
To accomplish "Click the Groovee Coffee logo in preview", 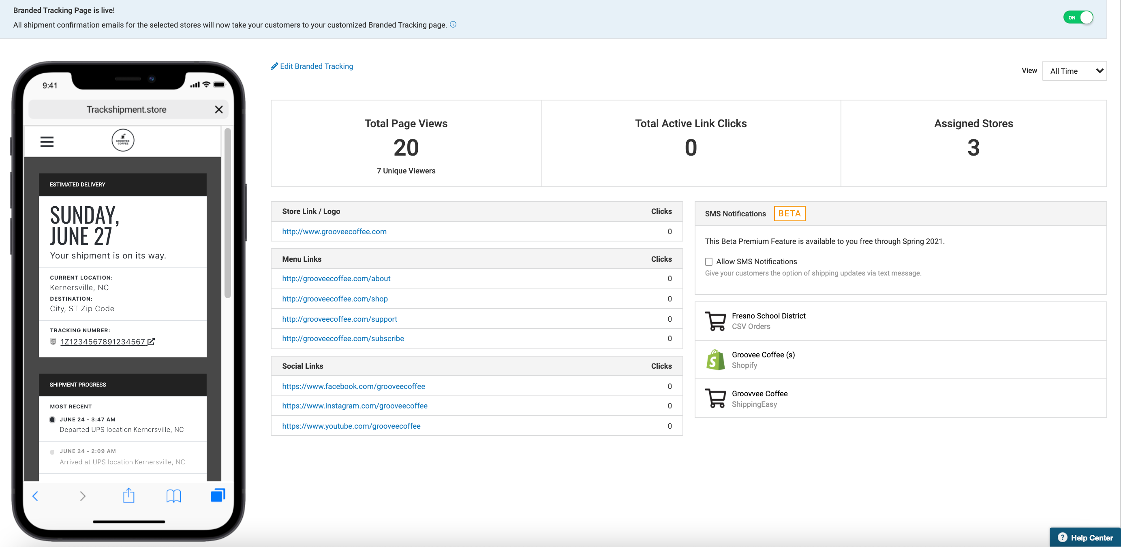I will 123,141.
